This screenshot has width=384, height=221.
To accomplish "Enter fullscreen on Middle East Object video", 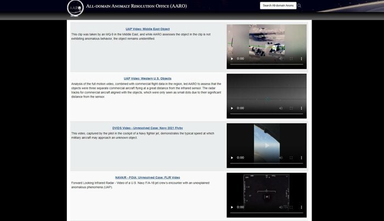I will 291,59.
